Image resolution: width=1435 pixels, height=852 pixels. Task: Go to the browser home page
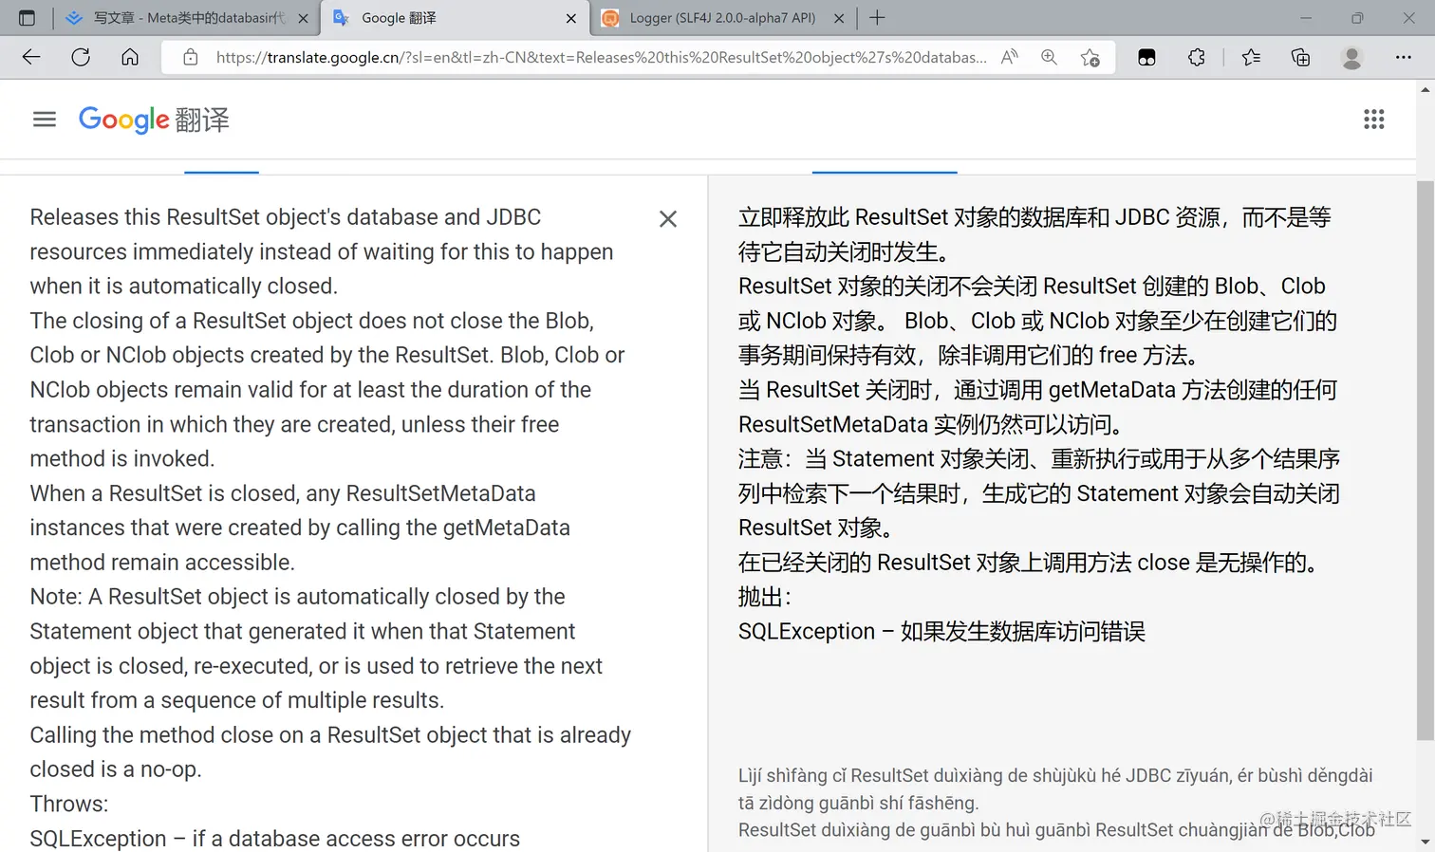pos(130,57)
